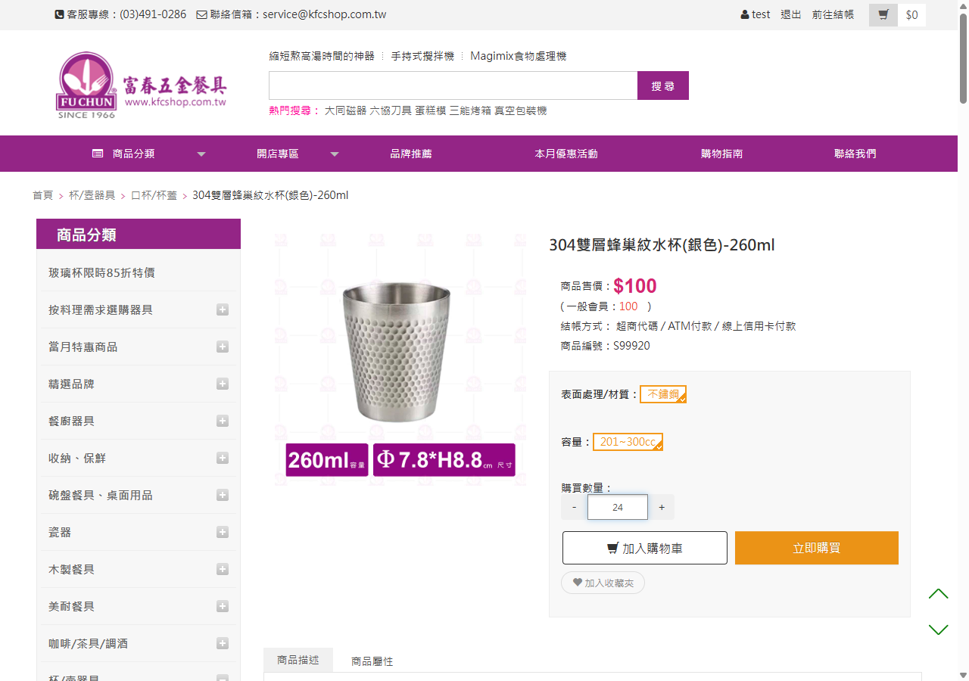Add to favorites with 加入收藏夾
The height and width of the screenshot is (681, 969).
tap(603, 583)
